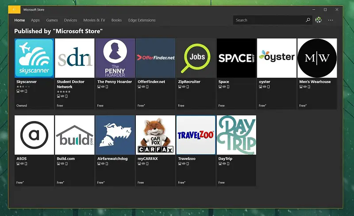
Task: Open the myCARFAX fox logo tile
Action: [156, 135]
